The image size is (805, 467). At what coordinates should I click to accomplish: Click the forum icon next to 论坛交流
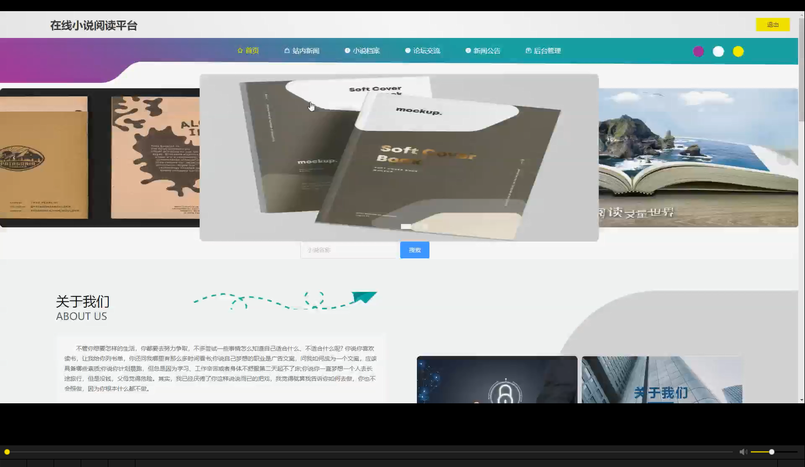coord(407,50)
